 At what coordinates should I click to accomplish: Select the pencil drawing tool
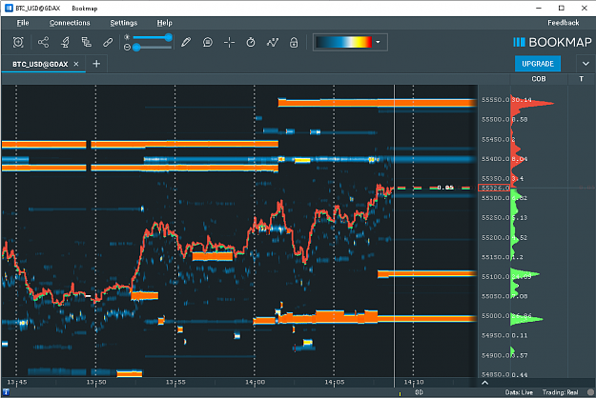tap(186, 42)
